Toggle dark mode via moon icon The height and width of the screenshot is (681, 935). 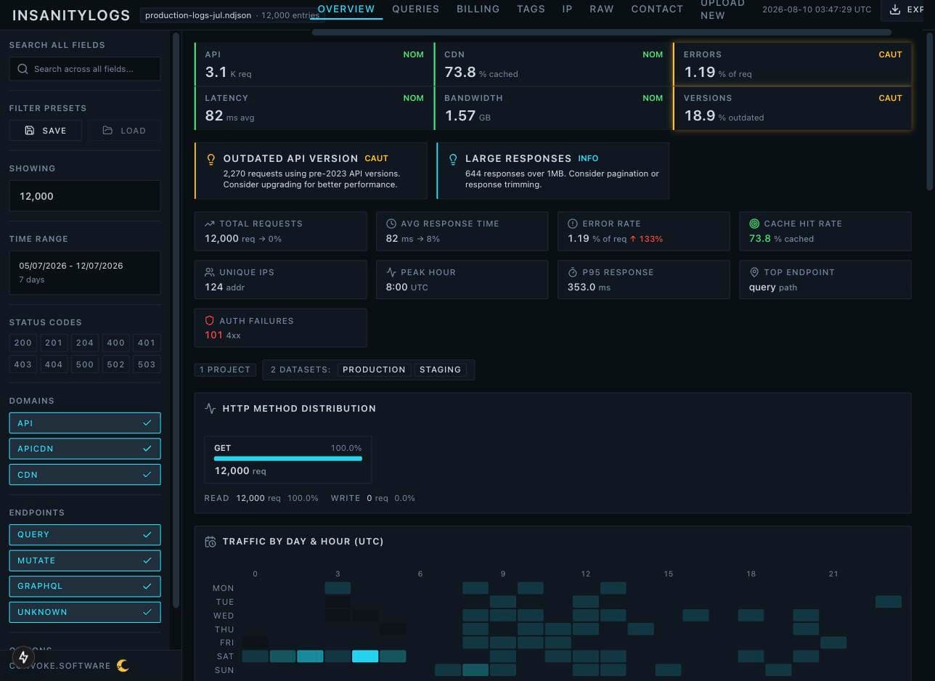[x=123, y=666]
